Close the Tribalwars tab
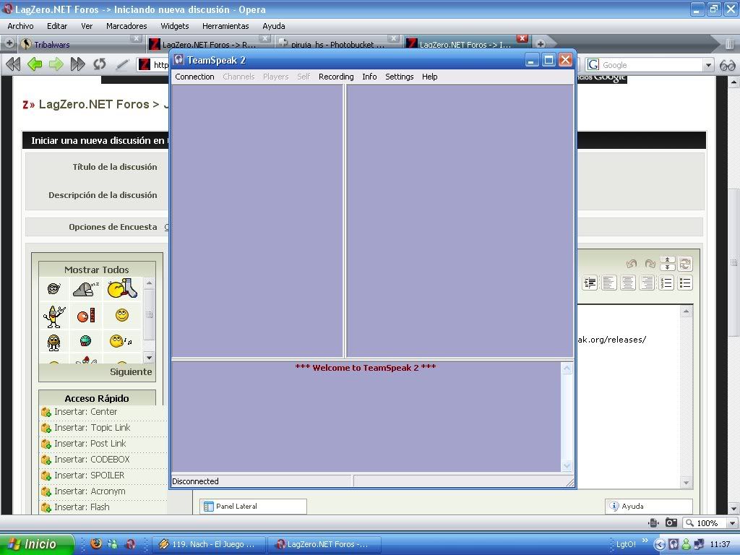The height and width of the screenshot is (555, 740). tap(136, 38)
